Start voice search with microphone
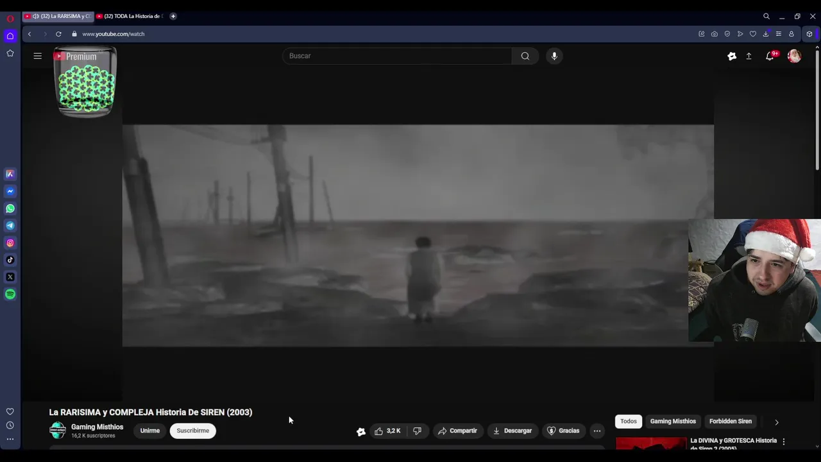This screenshot has height=462, width=821. 554,56
